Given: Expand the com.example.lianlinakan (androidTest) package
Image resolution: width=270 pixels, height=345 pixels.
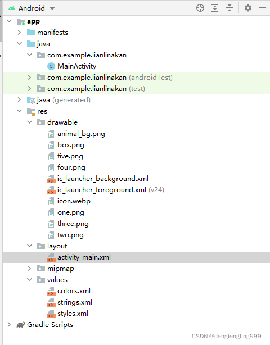Looking at the screenshot, I should click(29, 78).
